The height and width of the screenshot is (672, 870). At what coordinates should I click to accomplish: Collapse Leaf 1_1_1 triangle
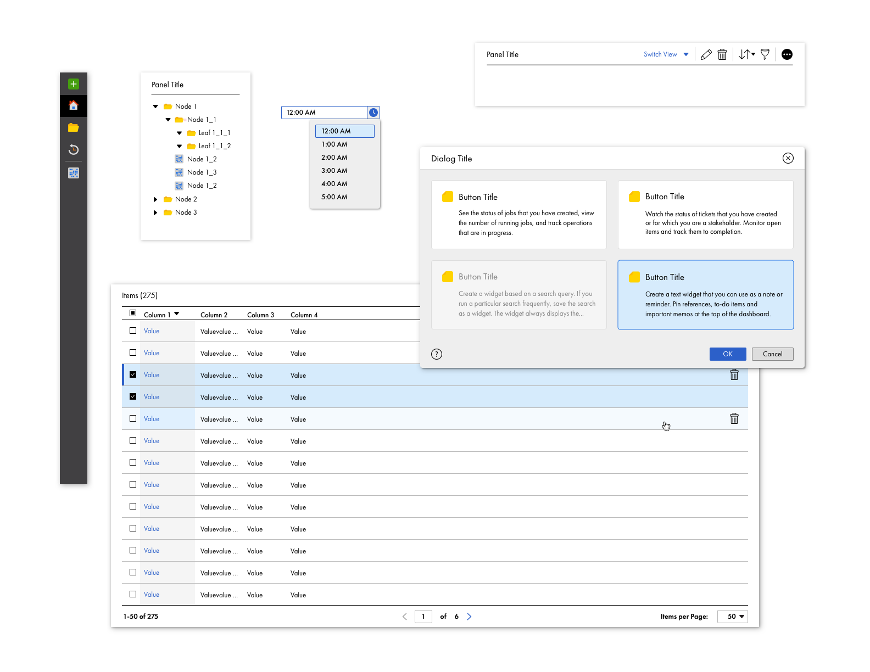click(x=179, y=133)
